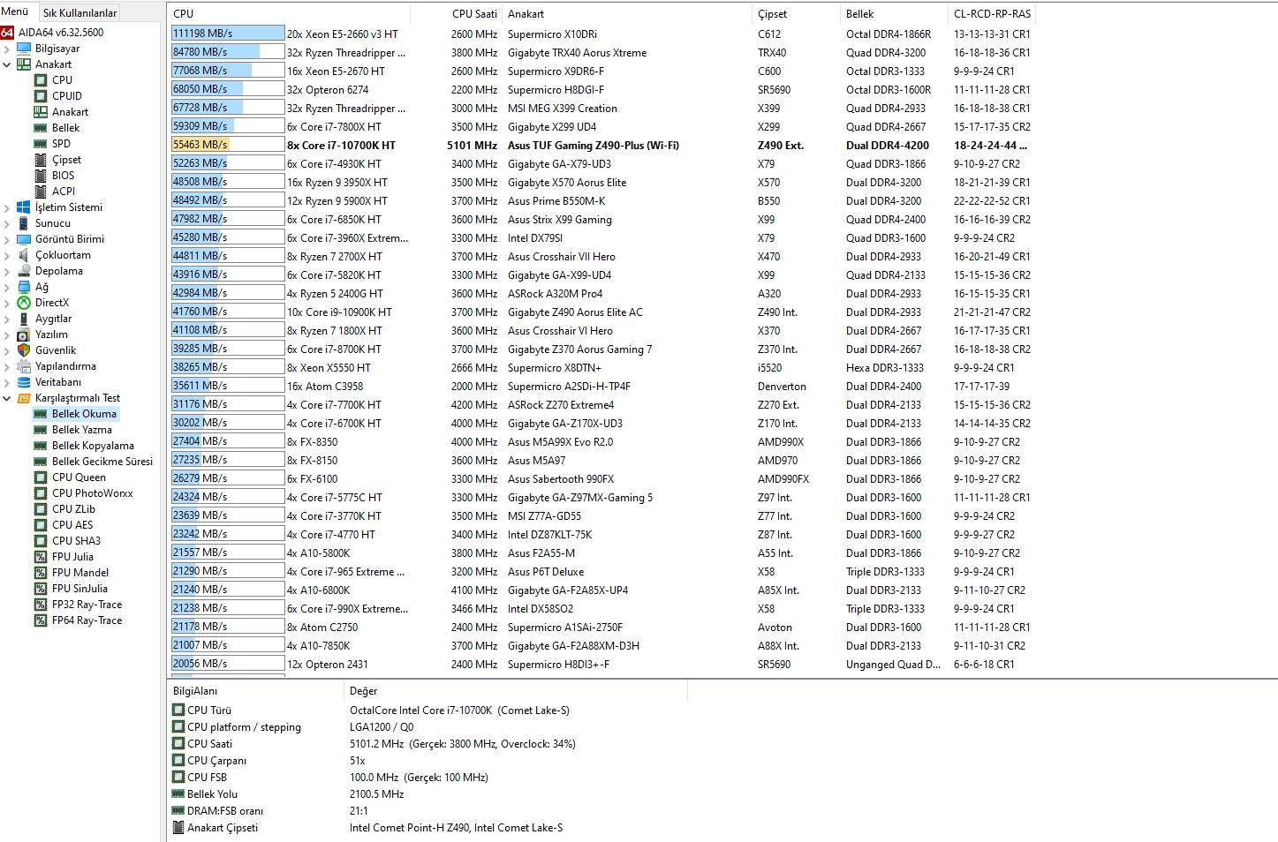Select the CPU ZLib benchmark
Image resolution: width=1278 pixels, height=842 pixels.
[x=73, y=509]
